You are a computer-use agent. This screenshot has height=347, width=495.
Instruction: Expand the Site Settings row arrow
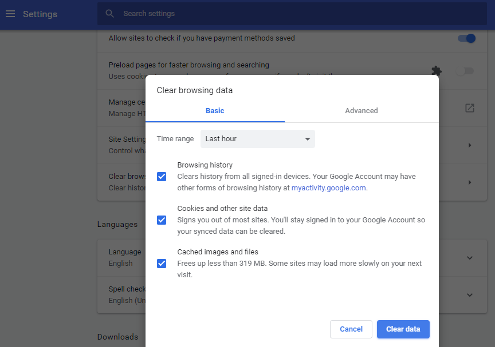[x=470, y=145]
